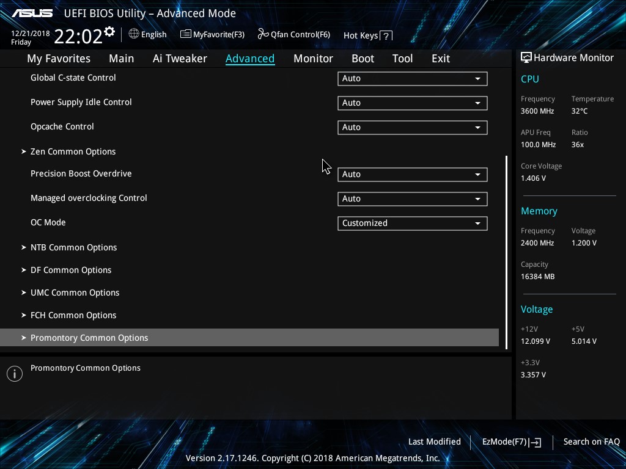Click the settings list scrollbar
The width and height of the screenshot is (626, 469).
point(507,252)
